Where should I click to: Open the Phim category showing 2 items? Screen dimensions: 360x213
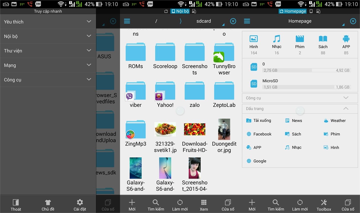click(300, 45)
